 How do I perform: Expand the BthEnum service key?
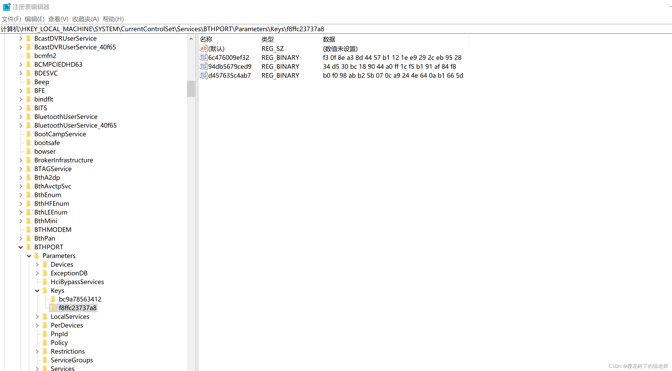tap(21, 195)
